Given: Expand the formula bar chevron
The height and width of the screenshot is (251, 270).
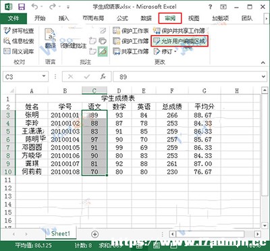Looking at the screenshot, I should pos(263,77).
